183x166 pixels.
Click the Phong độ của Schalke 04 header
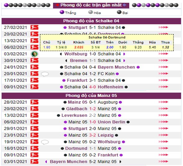91,21
